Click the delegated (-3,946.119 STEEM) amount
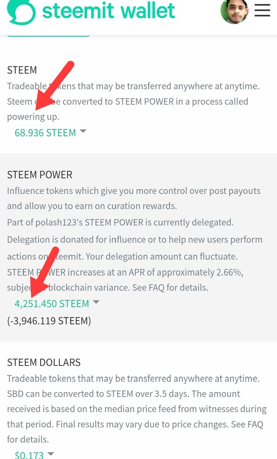277x459 pixels. point(49,321)
